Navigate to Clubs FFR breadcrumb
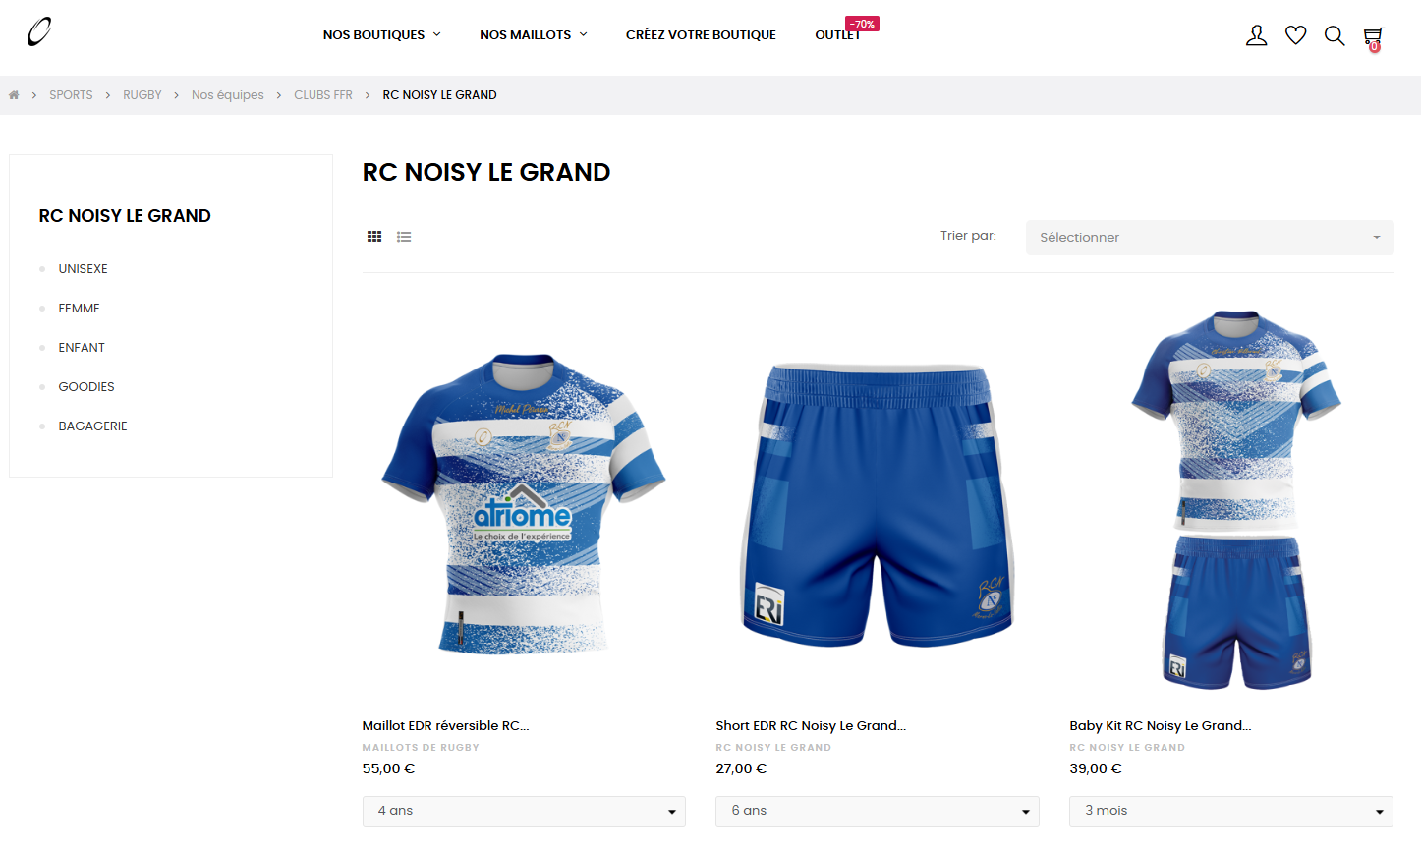 [323, 95]
